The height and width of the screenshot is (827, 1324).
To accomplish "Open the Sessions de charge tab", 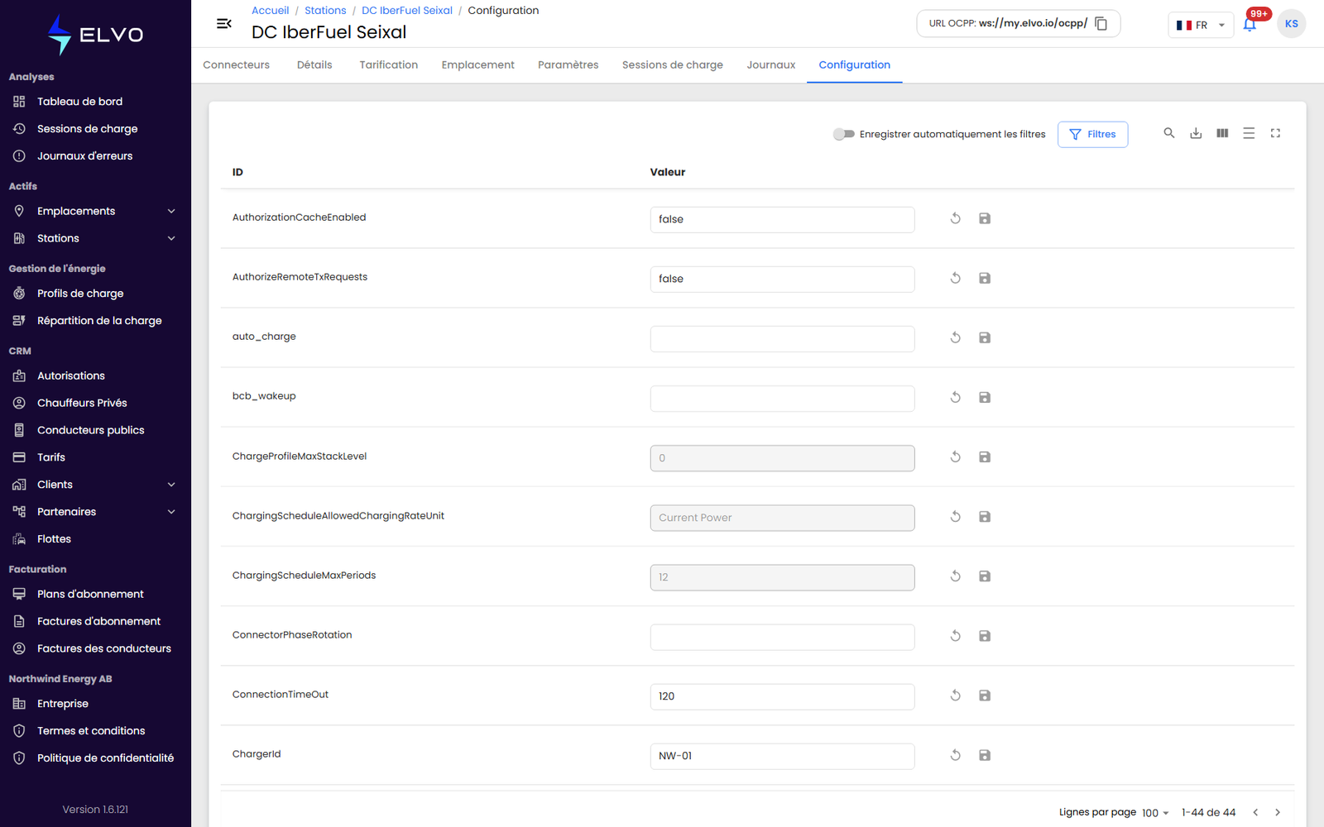I will coord(672,65).
